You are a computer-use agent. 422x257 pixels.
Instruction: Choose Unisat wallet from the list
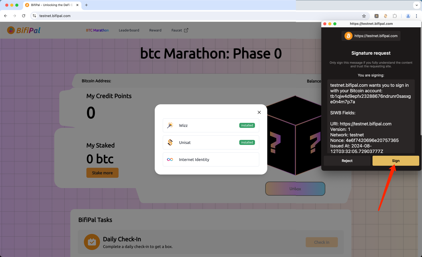211,142
